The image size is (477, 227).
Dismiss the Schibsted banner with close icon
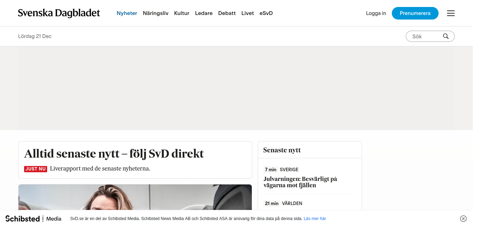(x=463, y=219)
